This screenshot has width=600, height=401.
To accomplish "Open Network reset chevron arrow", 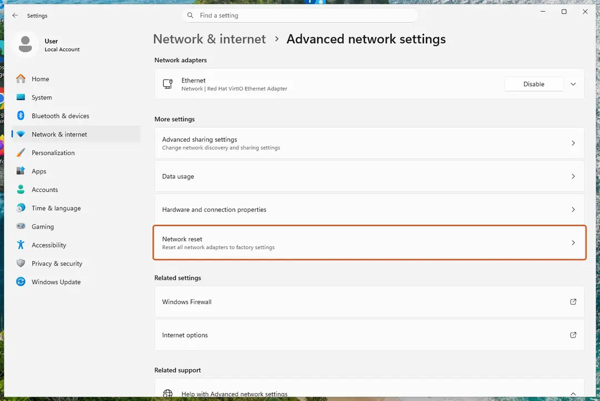I will pyautogui.click(x=573, y=242).
